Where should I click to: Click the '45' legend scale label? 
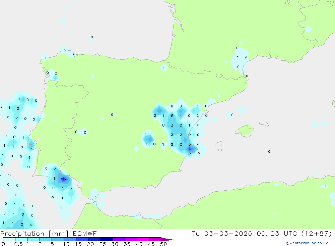coord(151,244)
